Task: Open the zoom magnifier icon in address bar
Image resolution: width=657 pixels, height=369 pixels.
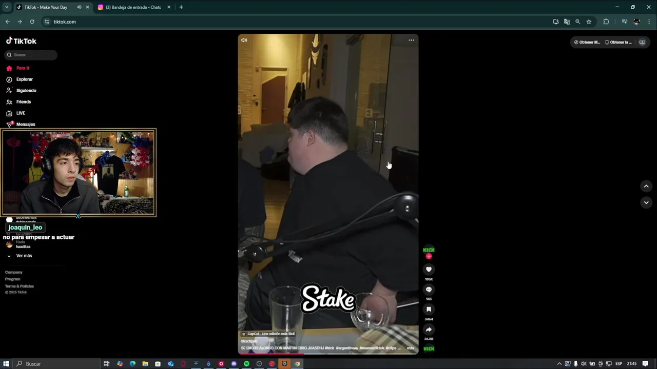Action: [x=577, y=22]
